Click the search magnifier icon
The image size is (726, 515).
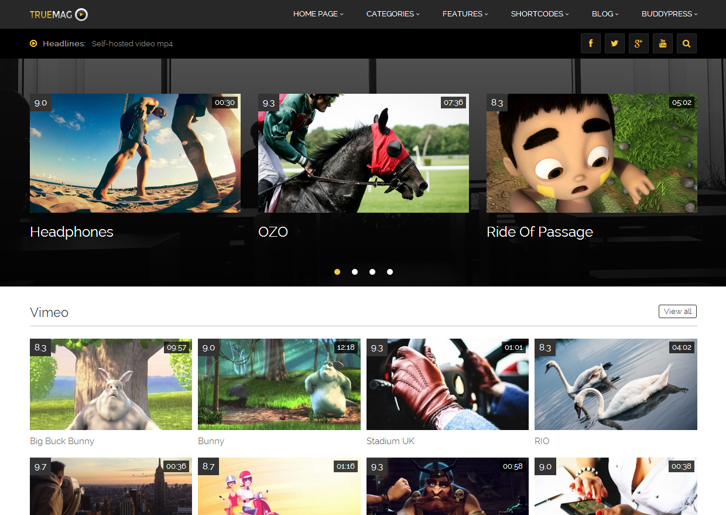(x=686, y=43)
